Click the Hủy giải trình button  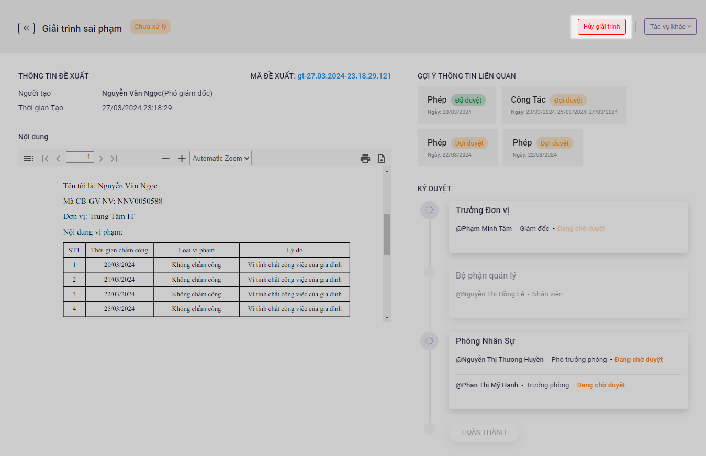coord(601,27)
